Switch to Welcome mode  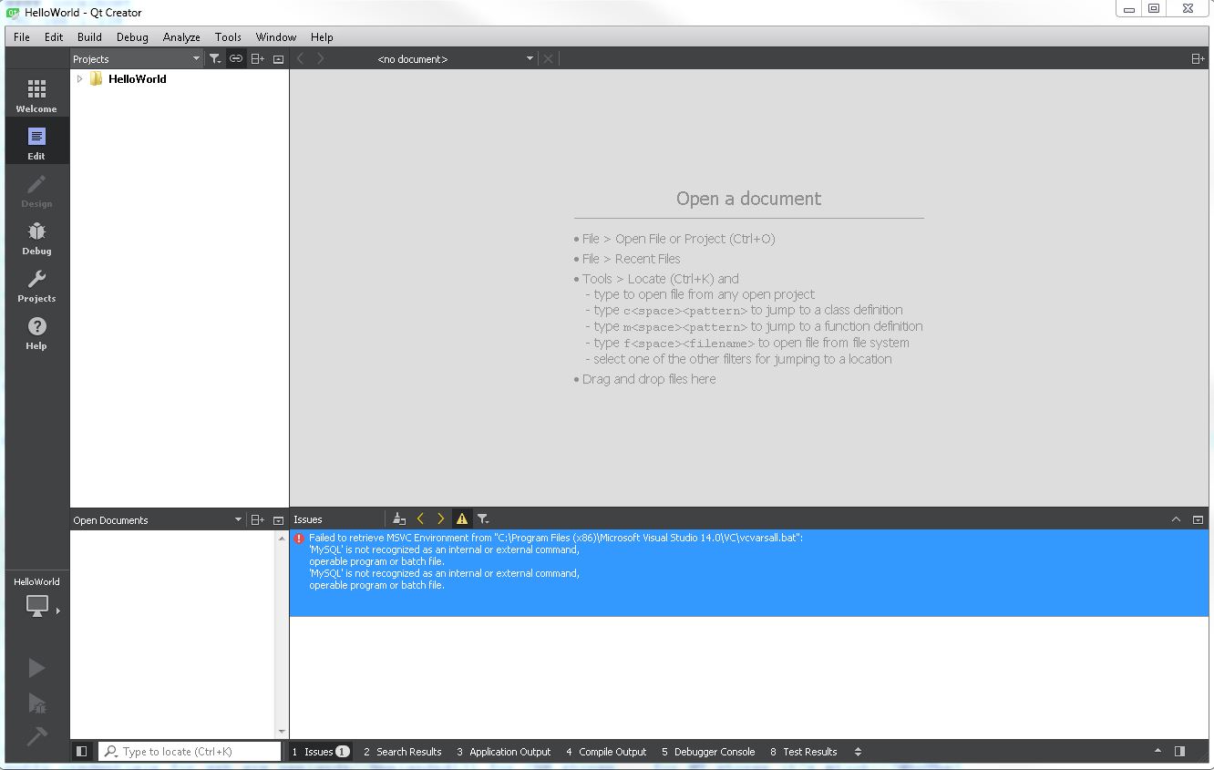pos(36,95)
